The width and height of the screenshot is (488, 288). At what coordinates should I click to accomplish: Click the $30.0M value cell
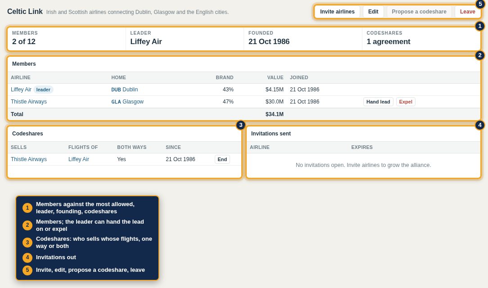point(275,102)
